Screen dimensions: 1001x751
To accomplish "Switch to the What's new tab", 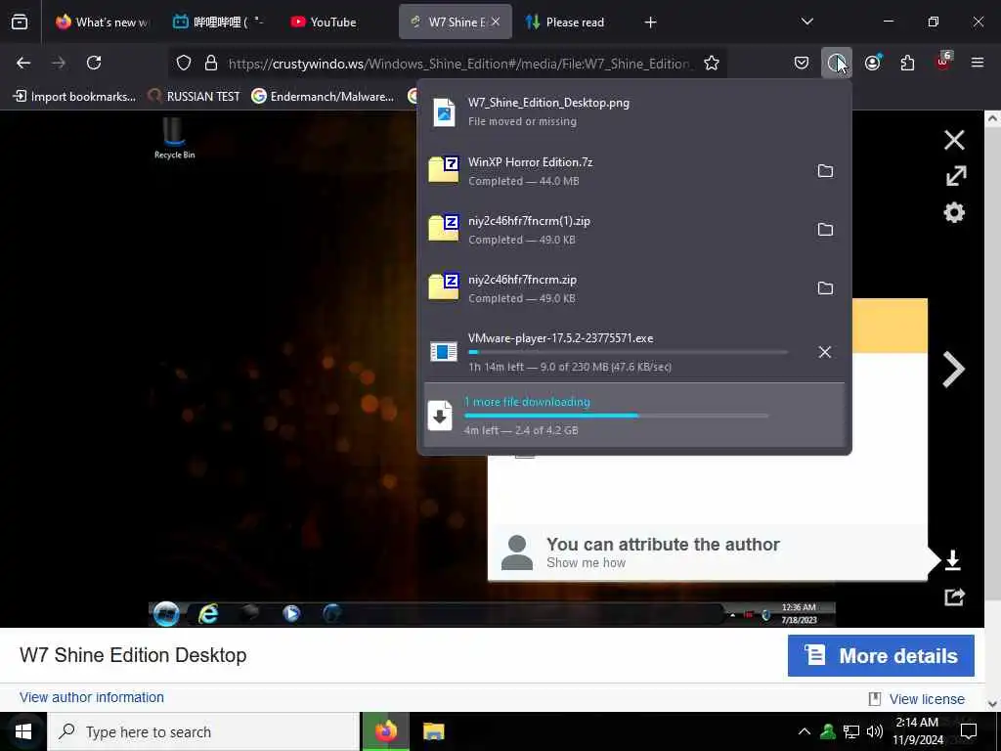I will pyautogui.click(x=102, y=22).
